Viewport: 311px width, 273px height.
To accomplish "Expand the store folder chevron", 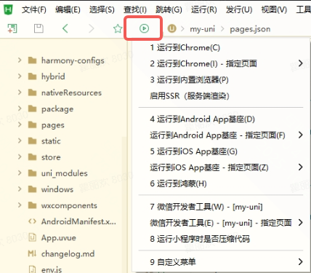I will (20, 157).
